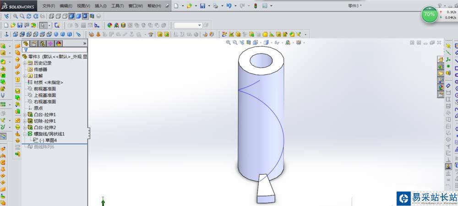The height and width of the screenshot is (206, 458).
Task: Open the 文件(F) menu
Action: tap(49, 6)
